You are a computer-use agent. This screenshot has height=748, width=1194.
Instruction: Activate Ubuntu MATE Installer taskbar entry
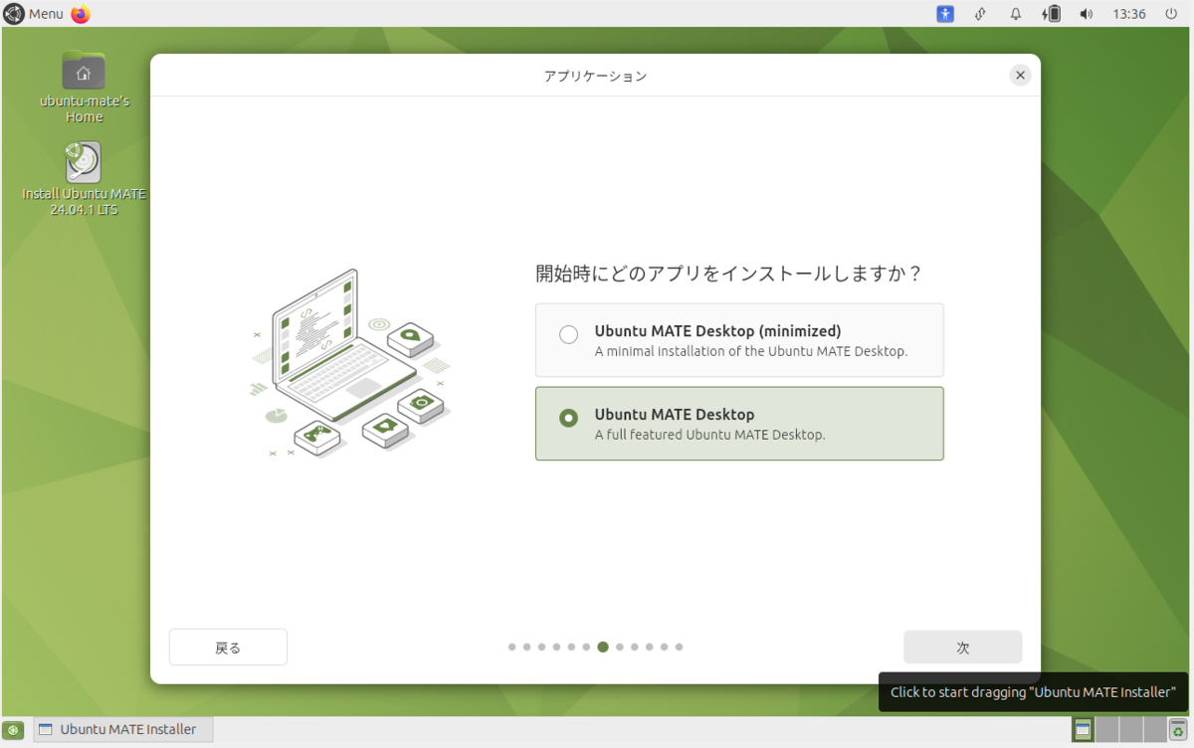click(123, 730)
